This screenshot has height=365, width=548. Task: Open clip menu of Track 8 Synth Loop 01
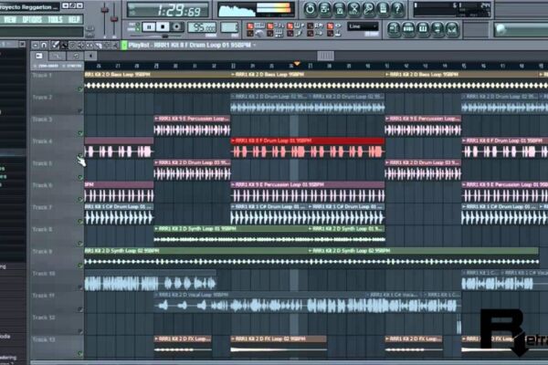(x=156, y=229)
